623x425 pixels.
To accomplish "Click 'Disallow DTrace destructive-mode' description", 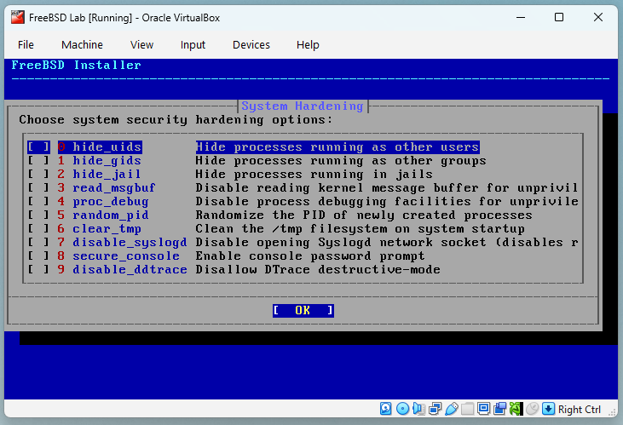I will (x=318, y=270).
